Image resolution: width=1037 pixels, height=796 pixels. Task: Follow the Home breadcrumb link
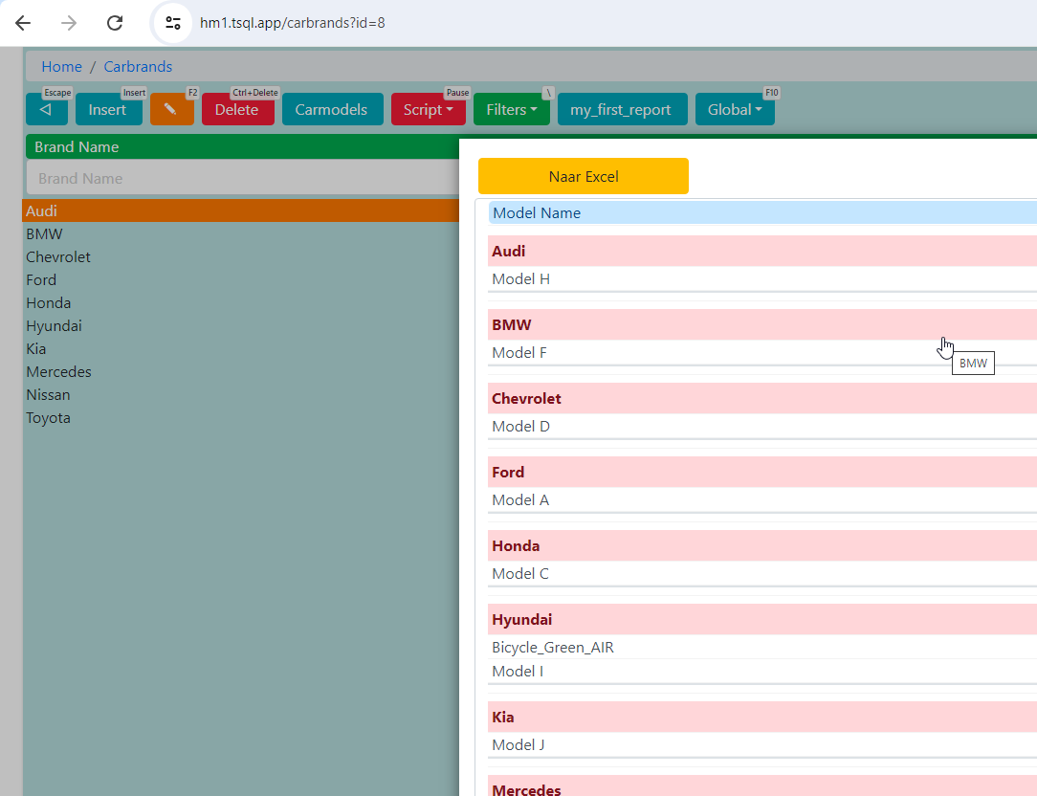coord(61,67)
